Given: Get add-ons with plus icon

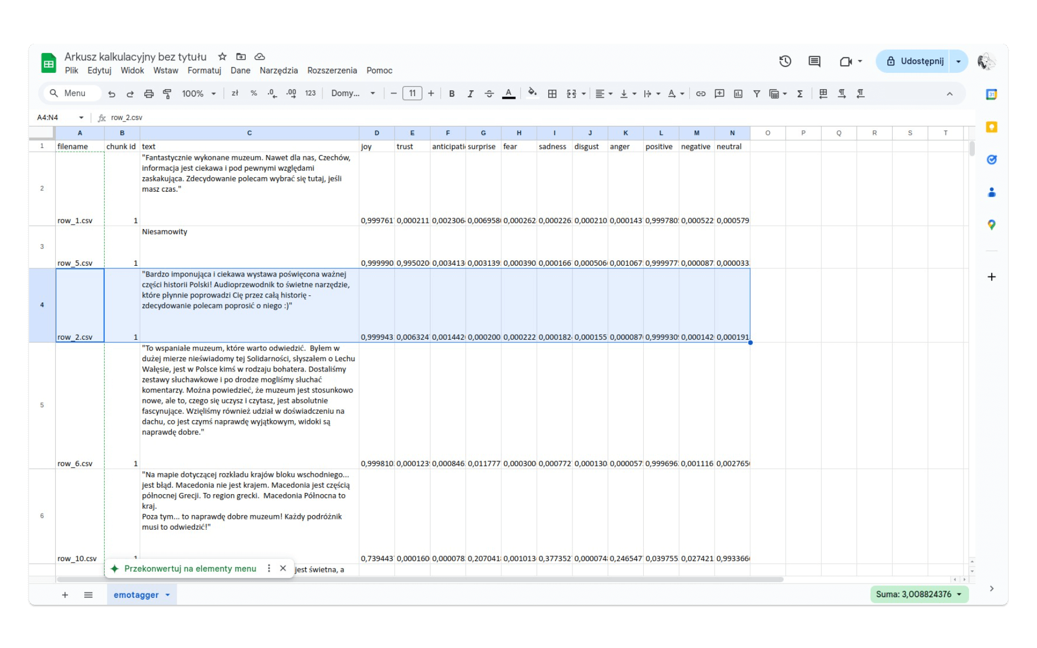Looking at the screenshot, I should point(992,277).
